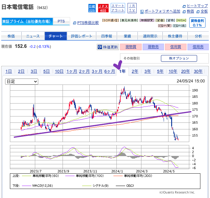Click the refresh icon on 株価更新
Image resolution: width=210 pixels, height=198 pixels.
(100, 47)
